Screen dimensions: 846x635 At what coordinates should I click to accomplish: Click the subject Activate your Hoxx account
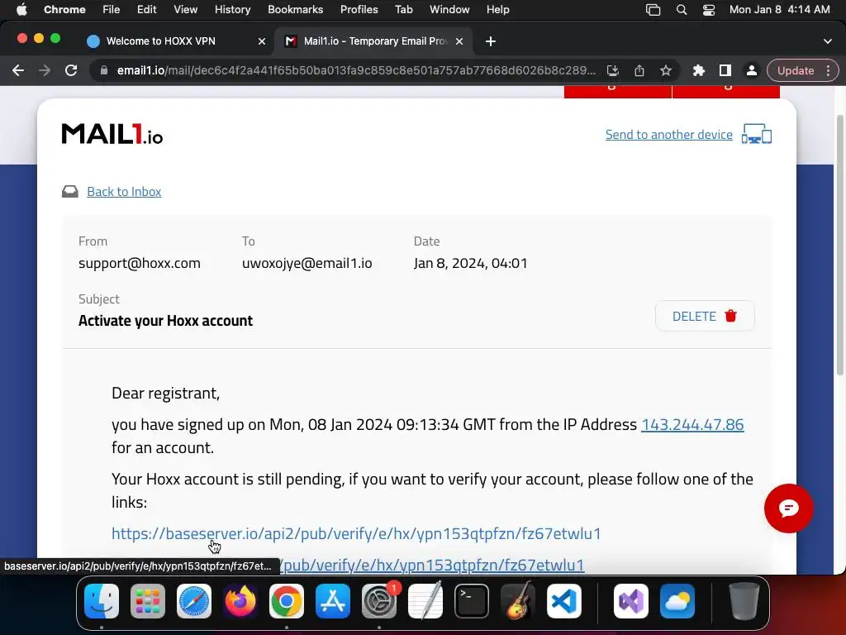pos(165,321)
